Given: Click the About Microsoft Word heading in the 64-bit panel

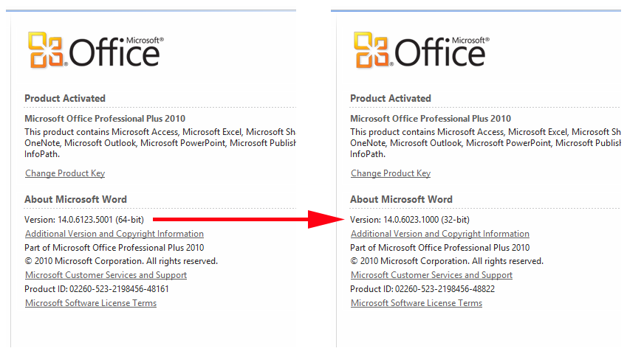Looking at the screenshot, I should pyautogui.click(x=75, y=199).
